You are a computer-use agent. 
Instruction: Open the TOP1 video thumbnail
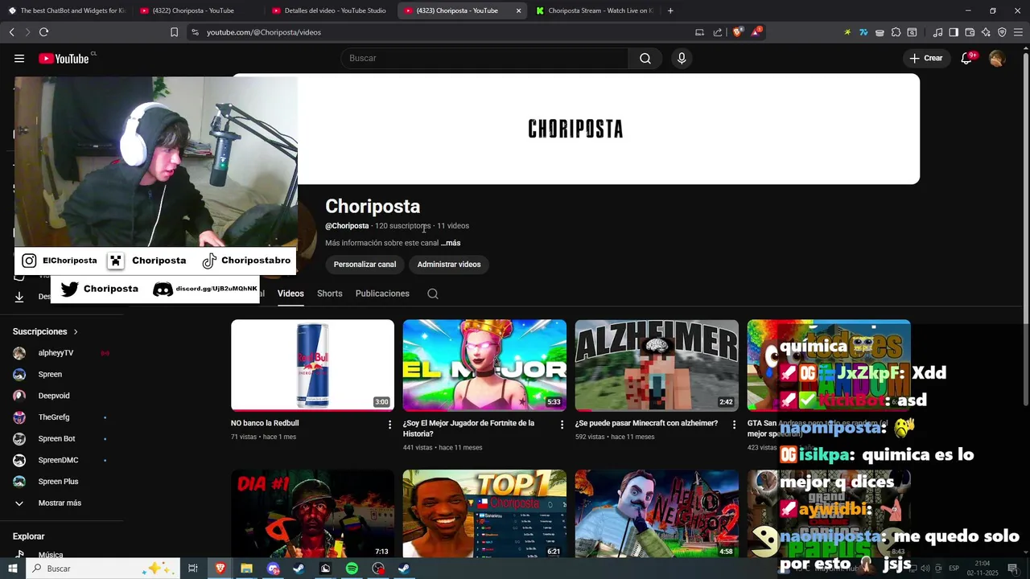[x=484, y=514]
